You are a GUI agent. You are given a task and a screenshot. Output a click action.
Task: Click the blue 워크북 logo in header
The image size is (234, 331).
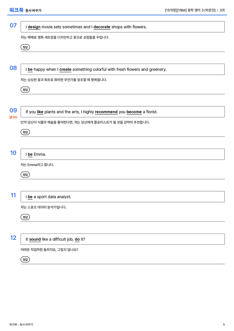click(16, 10)
